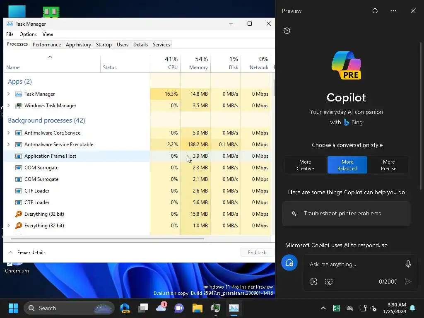The image size is (424, 318).
Task: Switch to the Services tab
Action: [161, 45]
